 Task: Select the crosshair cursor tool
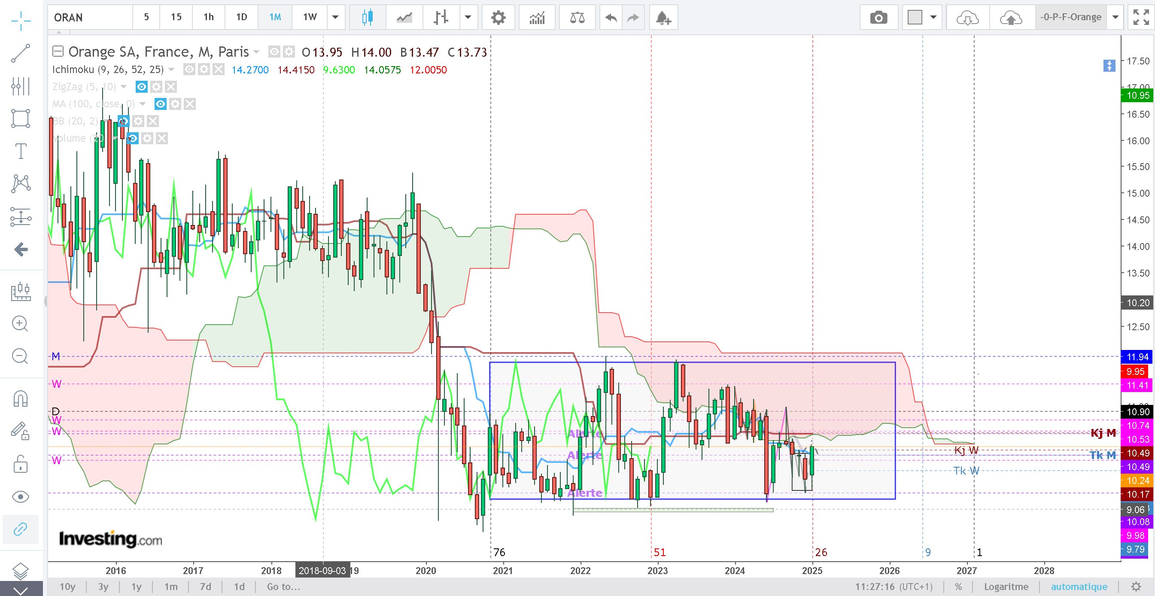(x=21, y=21)
